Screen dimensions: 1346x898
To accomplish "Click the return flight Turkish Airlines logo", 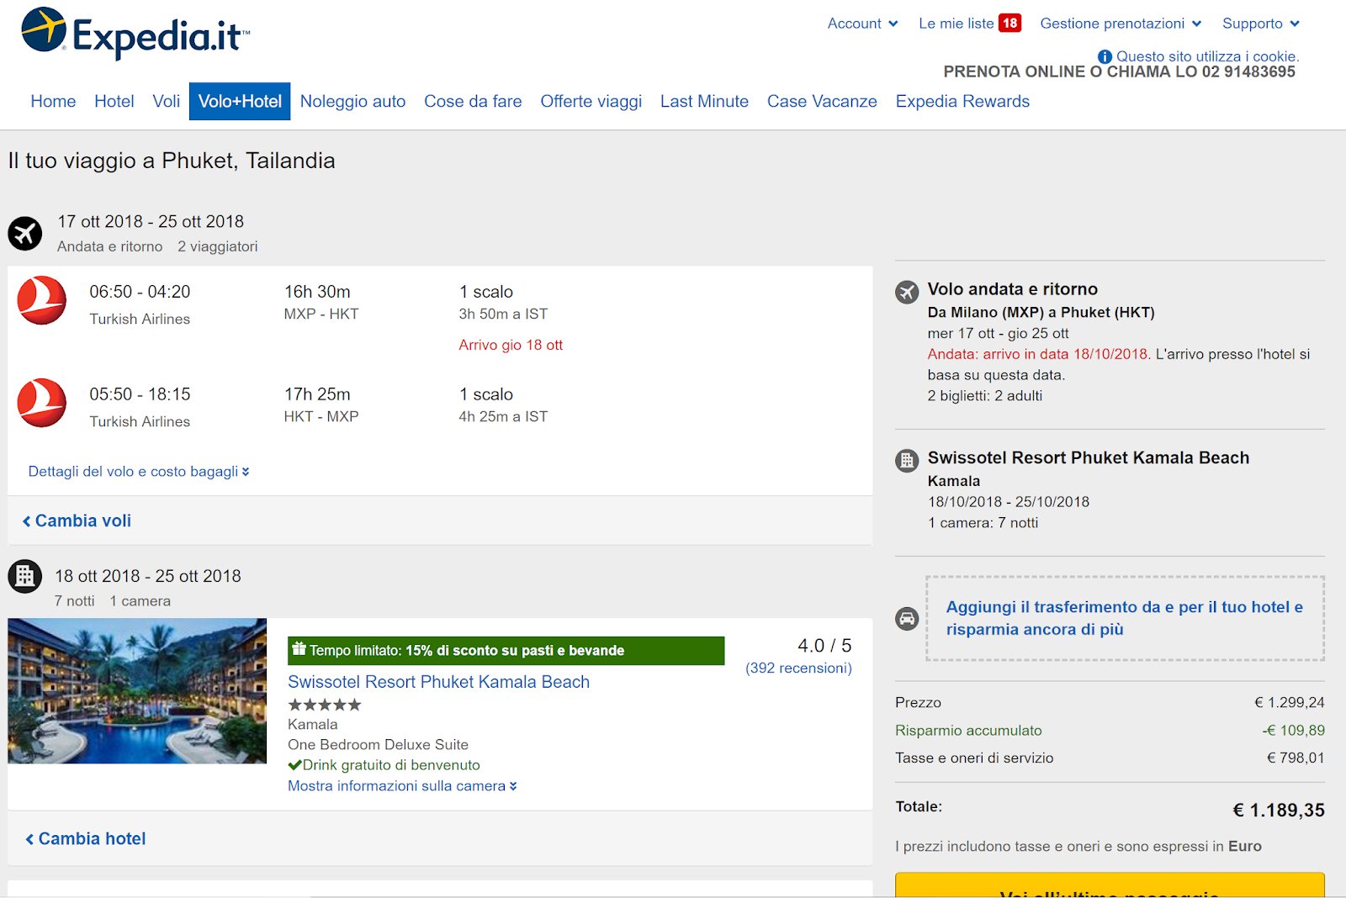I will coord(42,403).
